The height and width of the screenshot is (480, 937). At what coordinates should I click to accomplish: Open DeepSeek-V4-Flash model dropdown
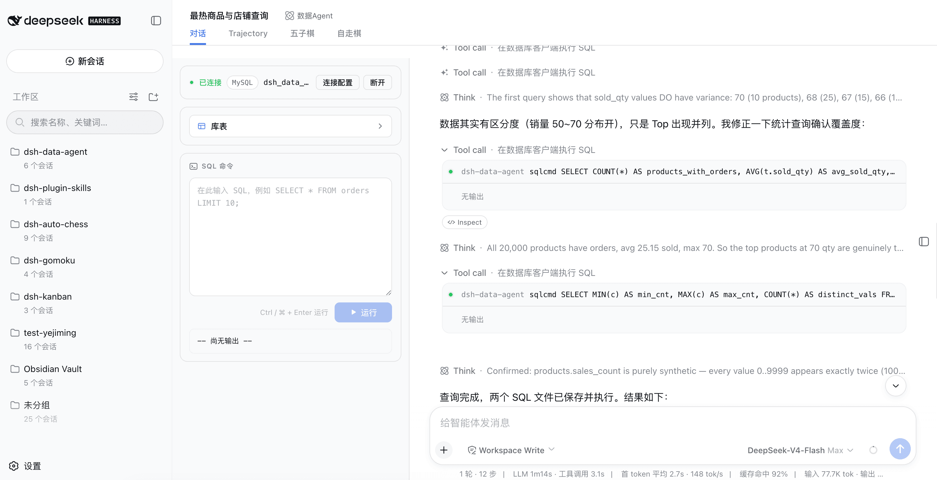(800, 450)
